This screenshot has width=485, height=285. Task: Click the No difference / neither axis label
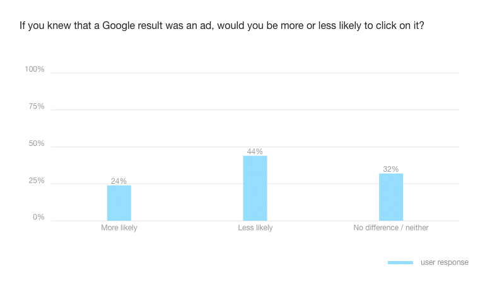pos(391,228)
